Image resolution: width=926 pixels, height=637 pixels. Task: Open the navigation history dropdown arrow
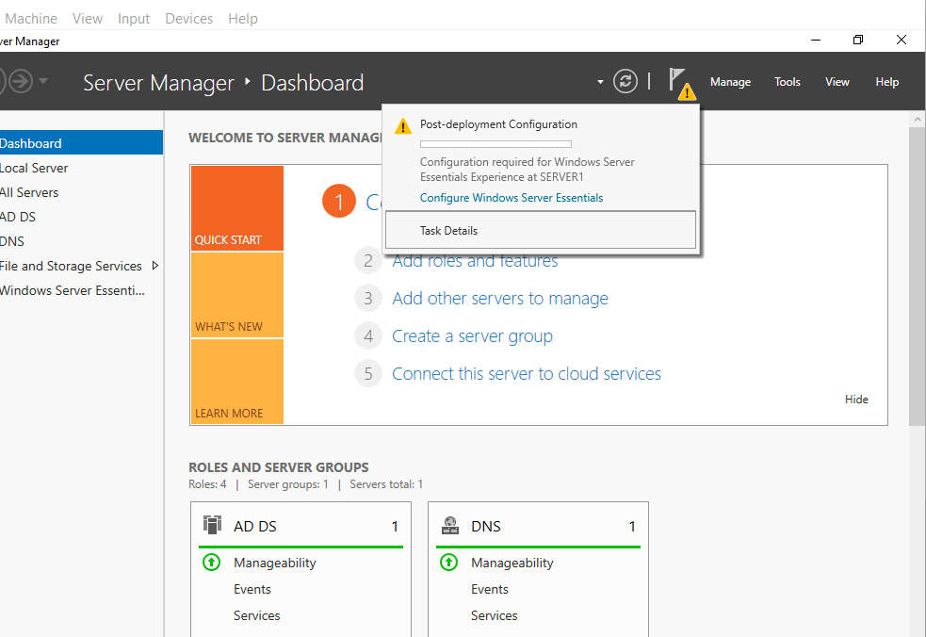click(43, 81)
